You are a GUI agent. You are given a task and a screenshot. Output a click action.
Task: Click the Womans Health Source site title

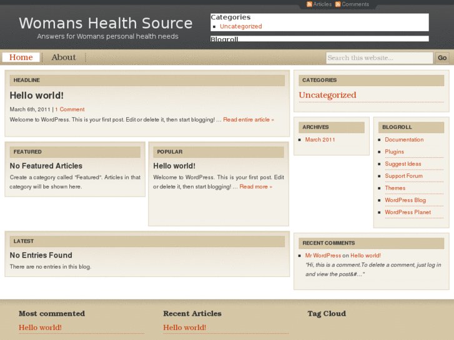click(106, 23)
